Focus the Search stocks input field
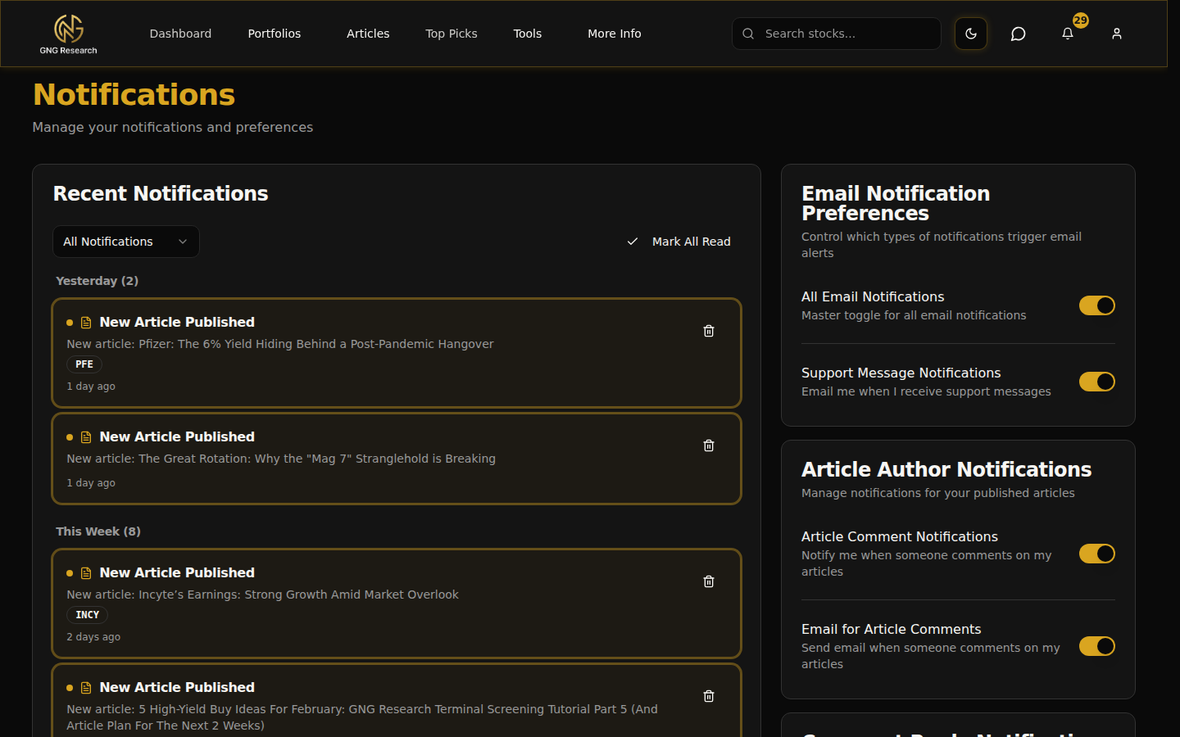 point(837,34)
